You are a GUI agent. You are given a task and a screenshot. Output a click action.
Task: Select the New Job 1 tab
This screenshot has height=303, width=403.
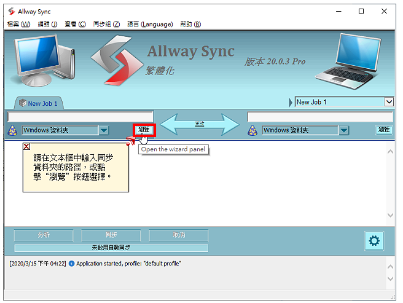(x=39, y=103)
